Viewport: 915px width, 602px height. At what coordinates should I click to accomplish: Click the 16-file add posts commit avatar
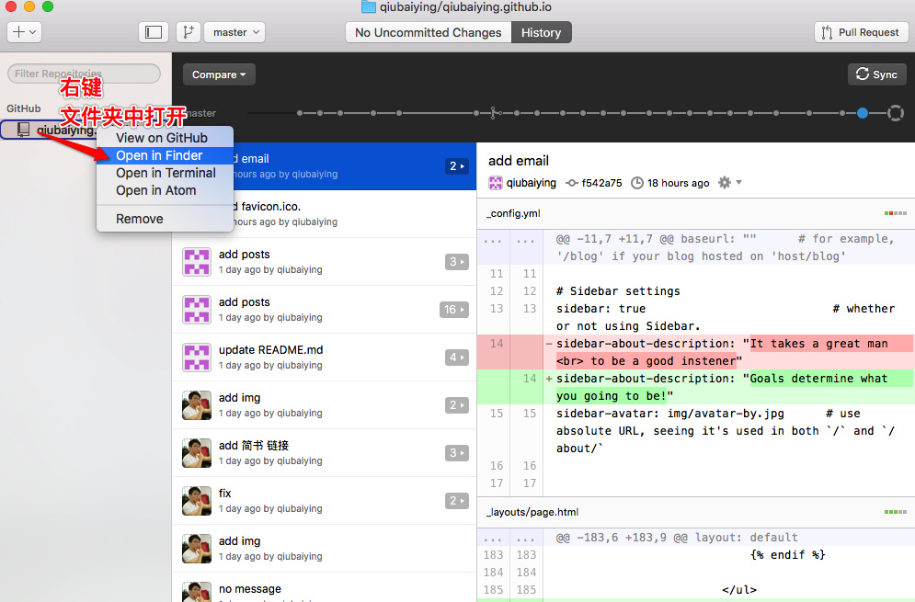[197, 310]
